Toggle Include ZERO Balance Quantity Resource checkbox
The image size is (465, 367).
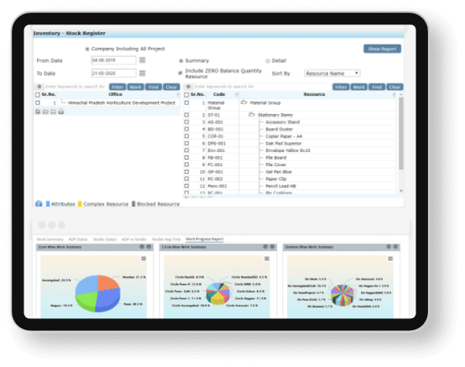[x=180, y=73]
